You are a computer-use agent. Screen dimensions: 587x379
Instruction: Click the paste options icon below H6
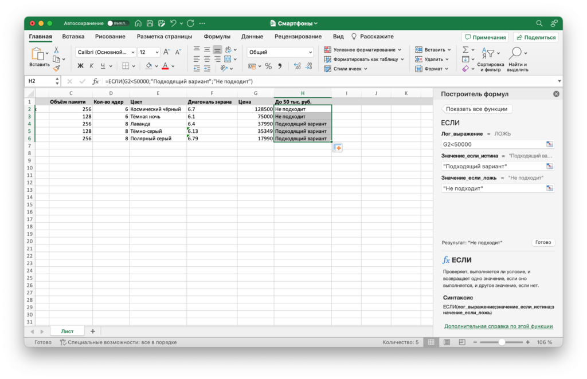pos(337,148)
